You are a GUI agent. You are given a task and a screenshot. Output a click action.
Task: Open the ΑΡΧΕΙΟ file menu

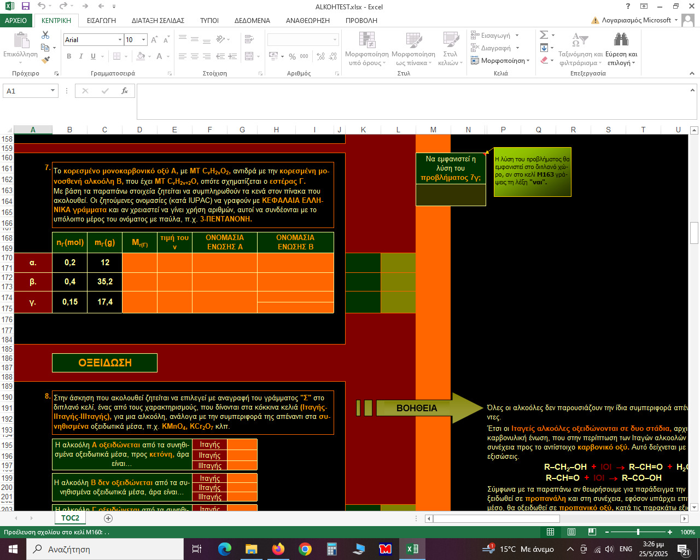[x=16, y=20]
